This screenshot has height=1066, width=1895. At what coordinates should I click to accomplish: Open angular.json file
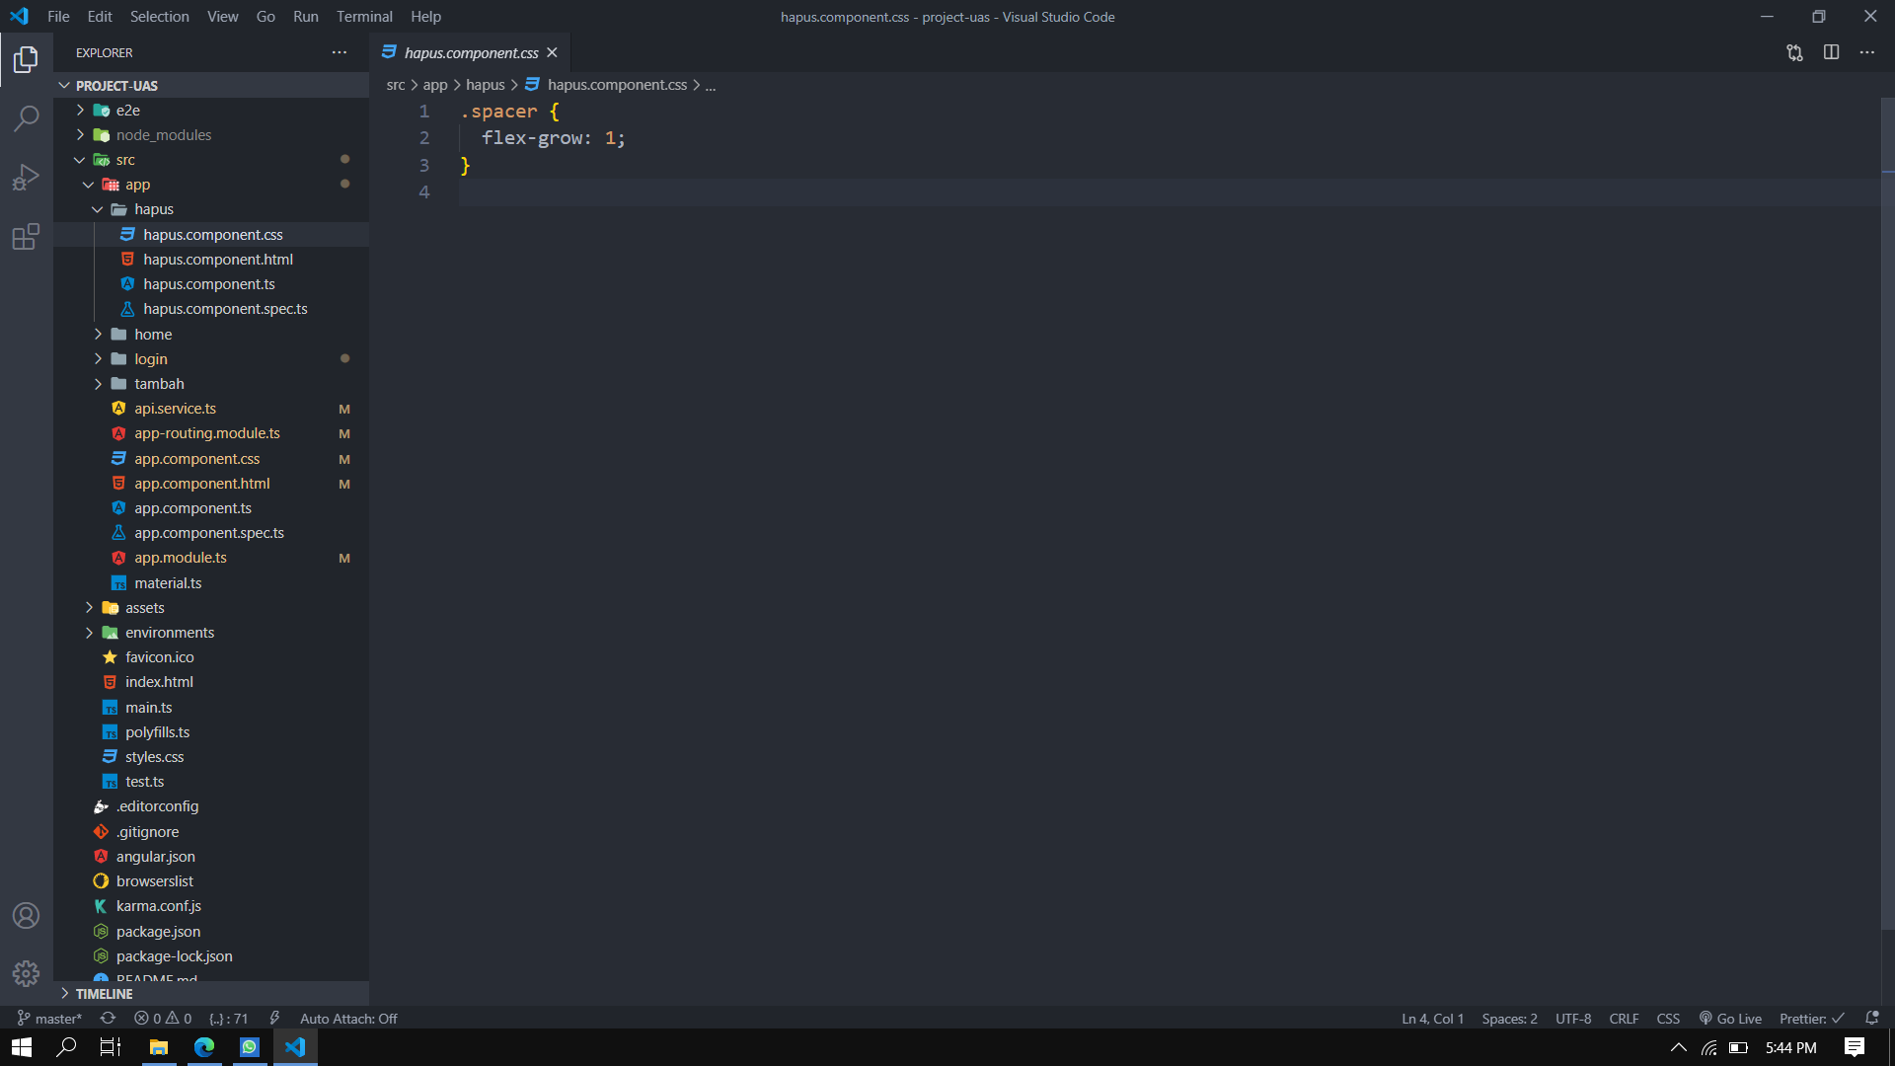tap(156, 856)
